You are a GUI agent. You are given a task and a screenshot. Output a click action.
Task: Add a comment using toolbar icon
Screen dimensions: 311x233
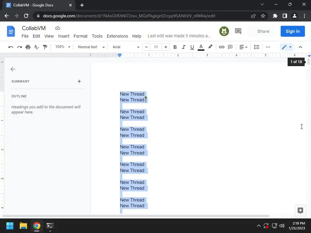(x=230, y=47)
